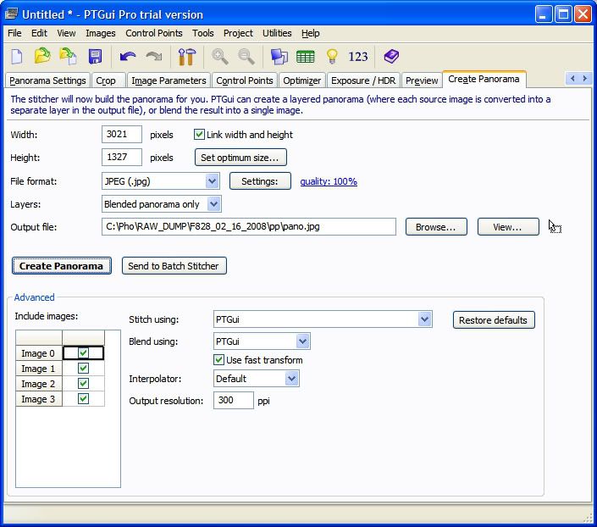
Task: Click the Output file path field
Action: pos(247,227)
